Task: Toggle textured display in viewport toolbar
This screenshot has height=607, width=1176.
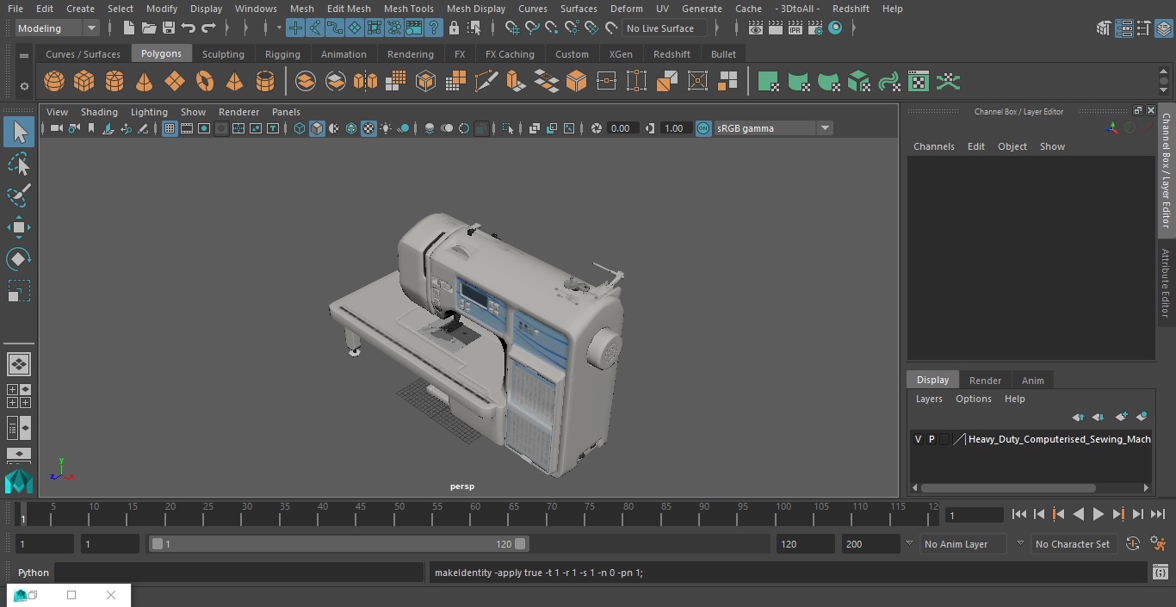Action: click(x=368, y=128)
